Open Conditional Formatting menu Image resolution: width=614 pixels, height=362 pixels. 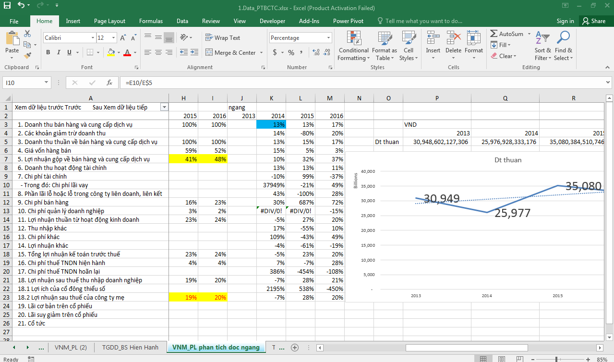353,46
